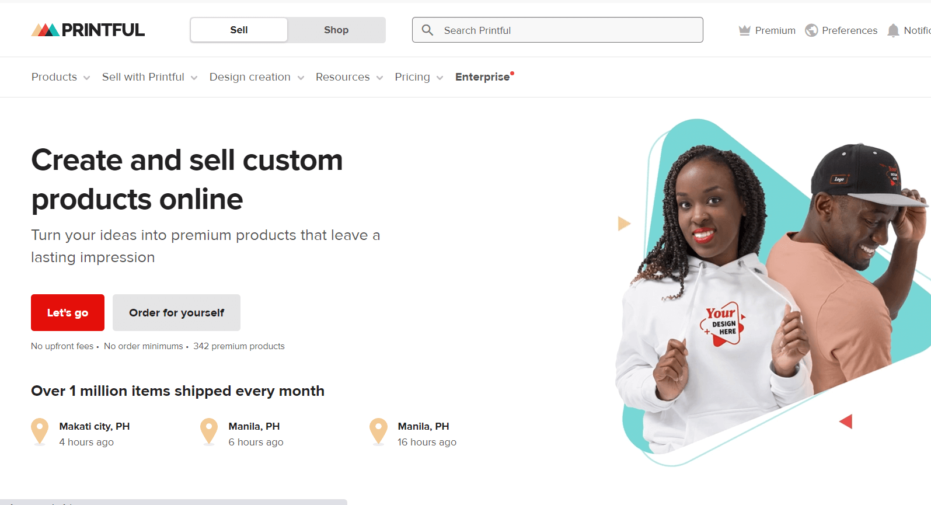Viewport: 931px width, 505px height.
Task: Switch to Sell mode
Action: [239, 30]
